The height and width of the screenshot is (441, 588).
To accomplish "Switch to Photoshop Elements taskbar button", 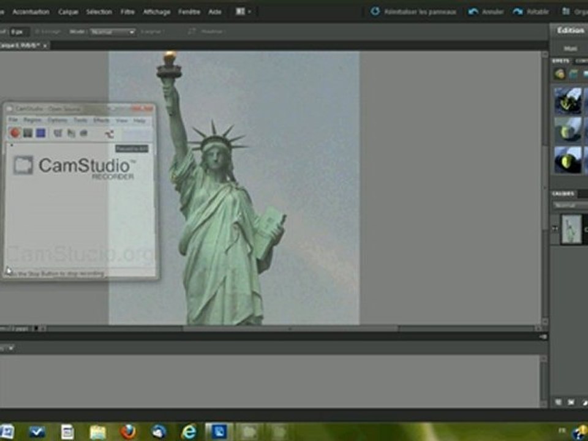I will [x=219, y=432].
